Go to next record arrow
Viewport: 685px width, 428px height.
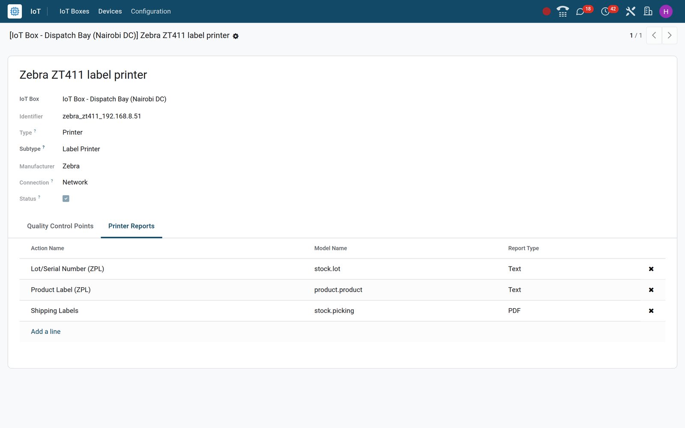coord(670,36)
